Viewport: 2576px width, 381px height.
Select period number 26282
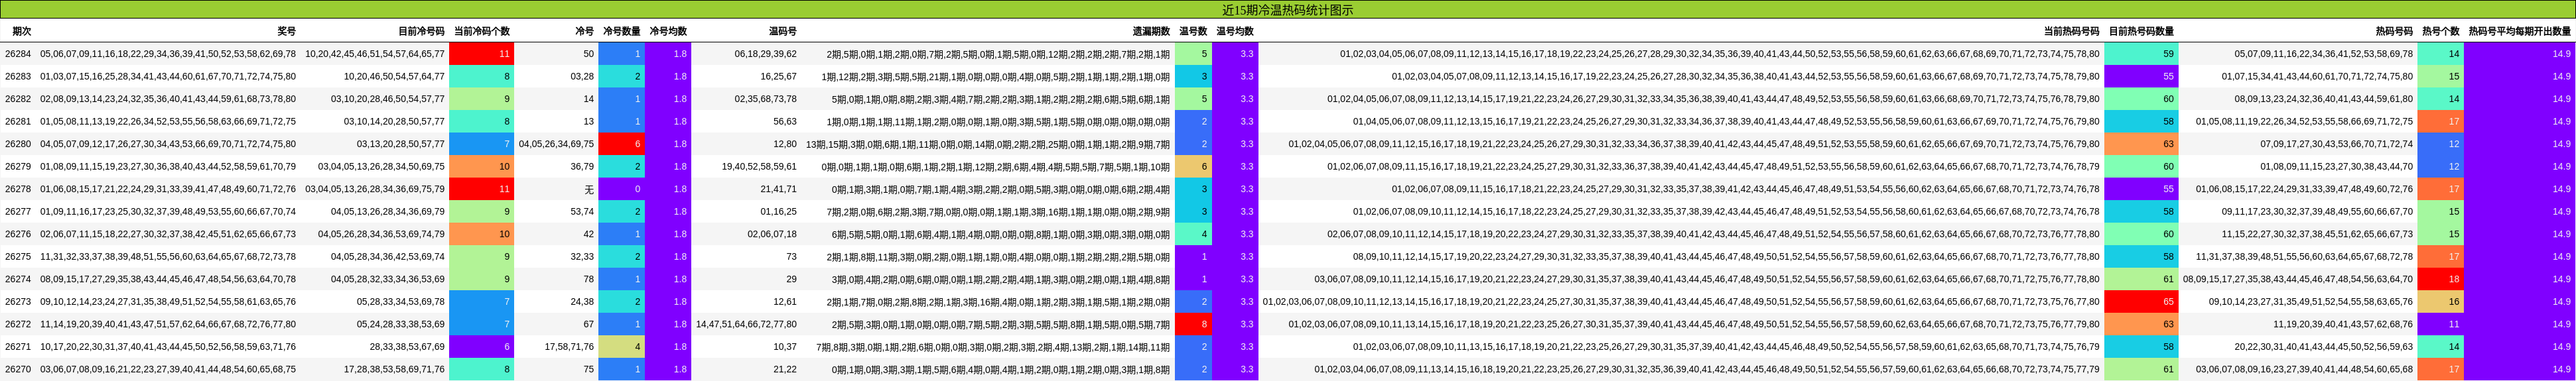click(x=18, y=99)
